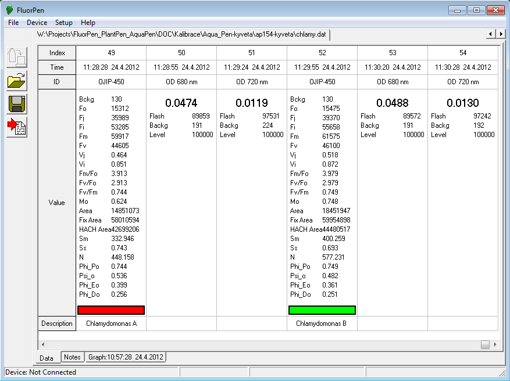Viewport: 510px width, 381px height.
Task: Click the ID row header
Action: 57,82
